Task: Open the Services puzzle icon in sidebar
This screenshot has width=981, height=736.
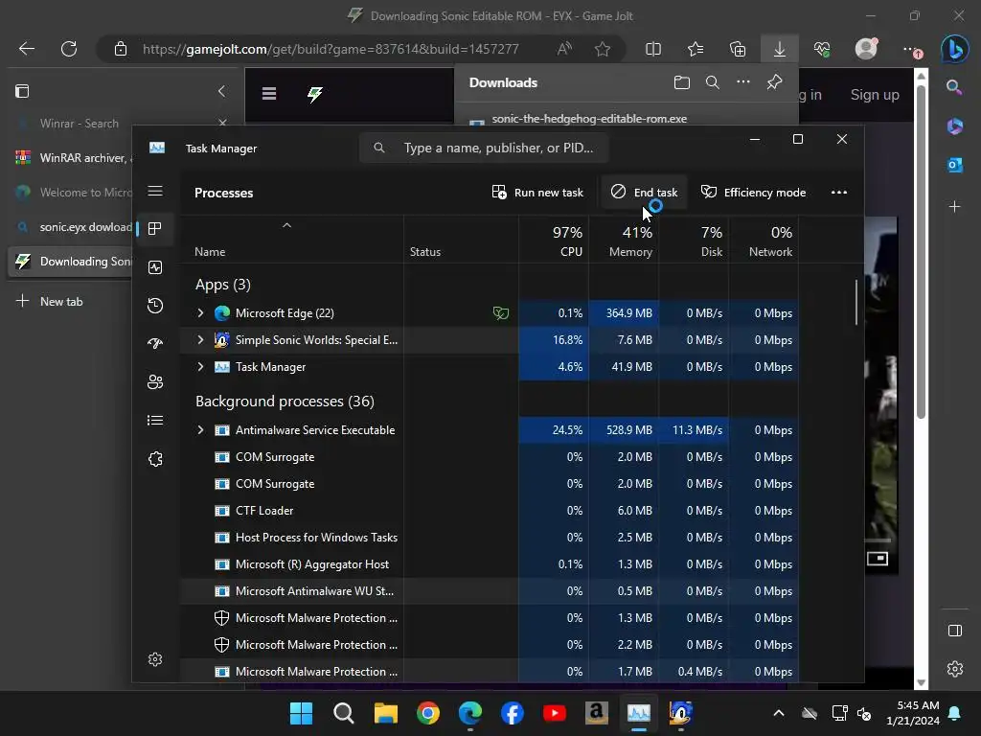Action: coord(155,459)
